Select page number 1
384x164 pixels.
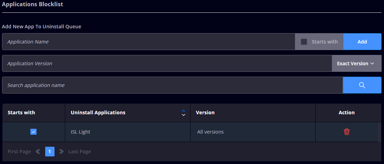pos(50,152)
